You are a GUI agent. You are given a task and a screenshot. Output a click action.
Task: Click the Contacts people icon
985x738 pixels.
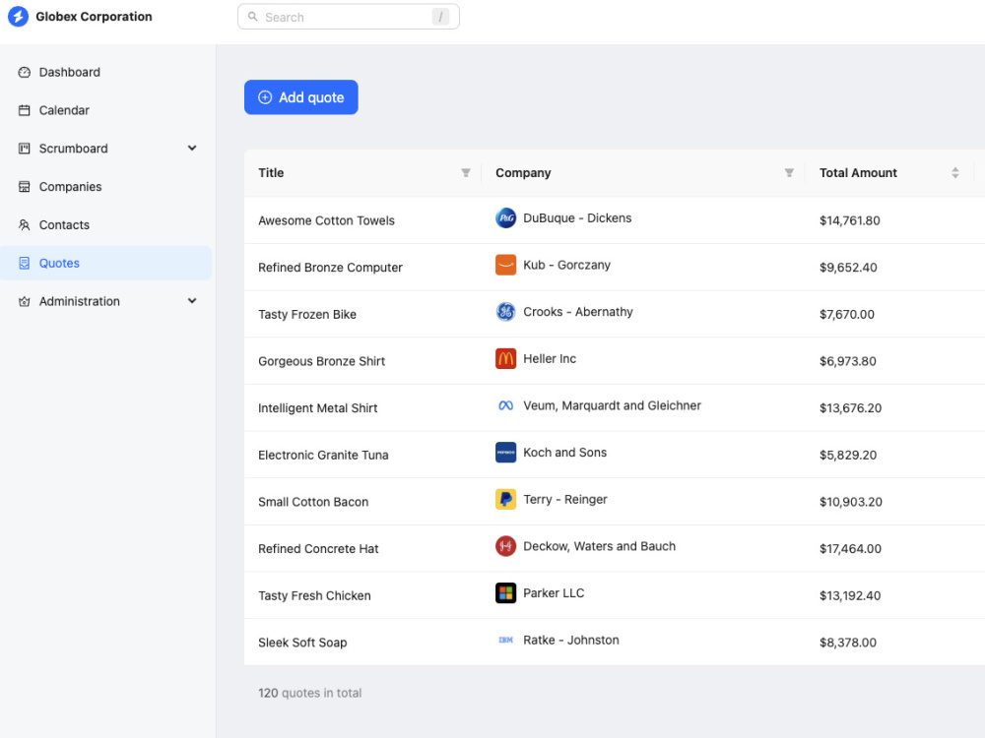pos(24,225)
